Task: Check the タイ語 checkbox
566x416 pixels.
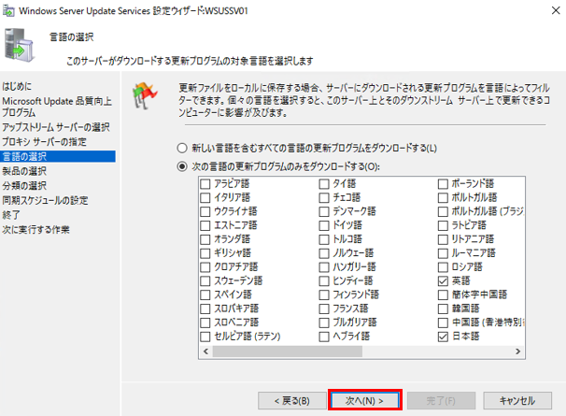Action: (324, 184)
